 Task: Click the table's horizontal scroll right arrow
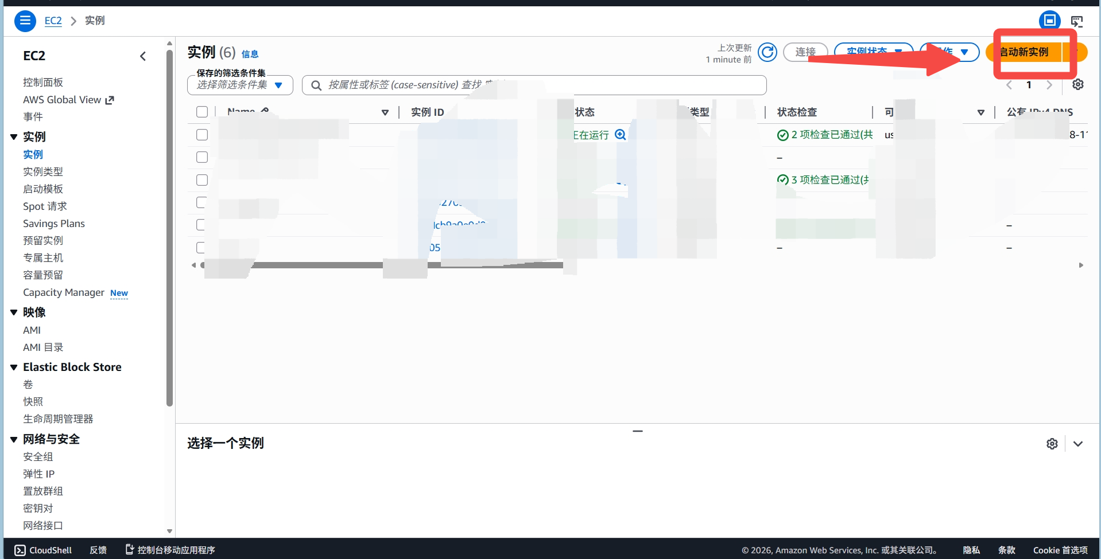tap(1081, 265)
